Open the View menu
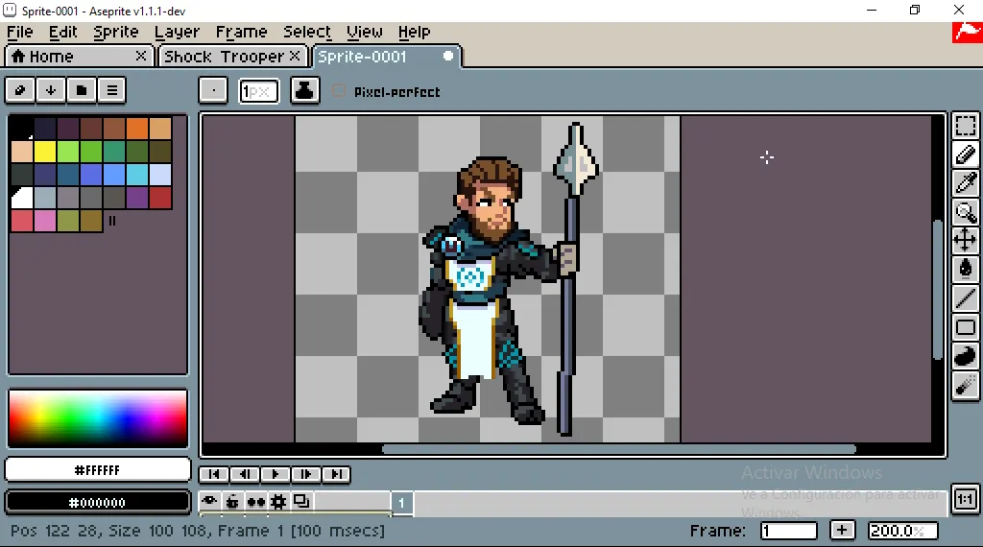This screenshot has width=983, height=547. (365, 32)
